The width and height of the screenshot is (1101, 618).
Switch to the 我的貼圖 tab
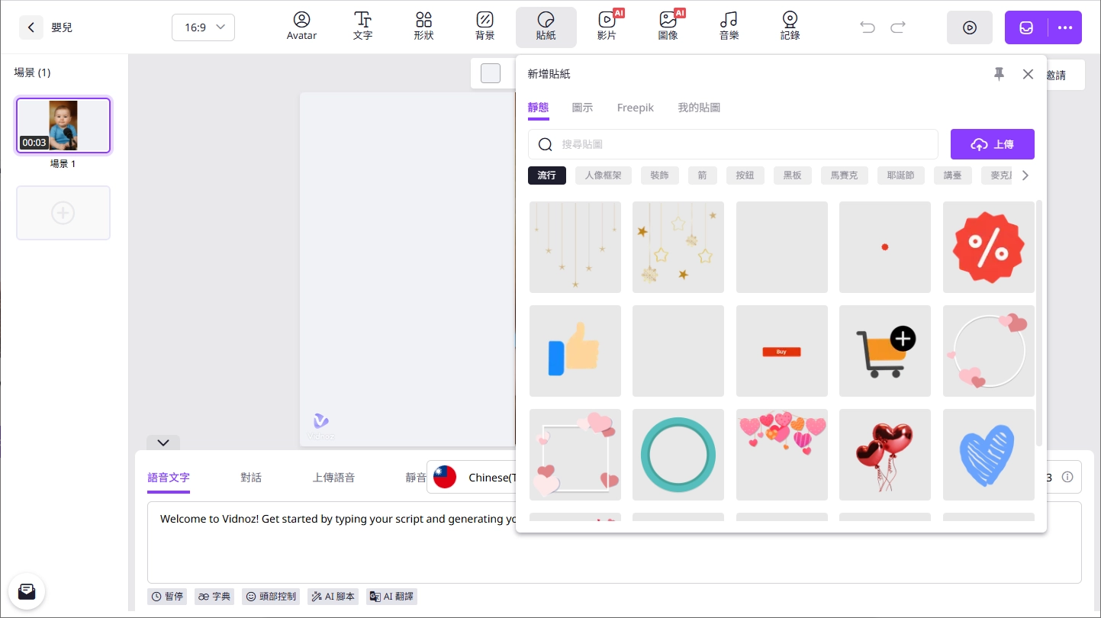(699, 108)
